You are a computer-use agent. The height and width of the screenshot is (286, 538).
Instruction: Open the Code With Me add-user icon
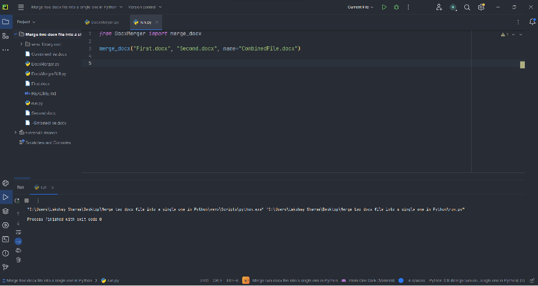click(439, 7)
